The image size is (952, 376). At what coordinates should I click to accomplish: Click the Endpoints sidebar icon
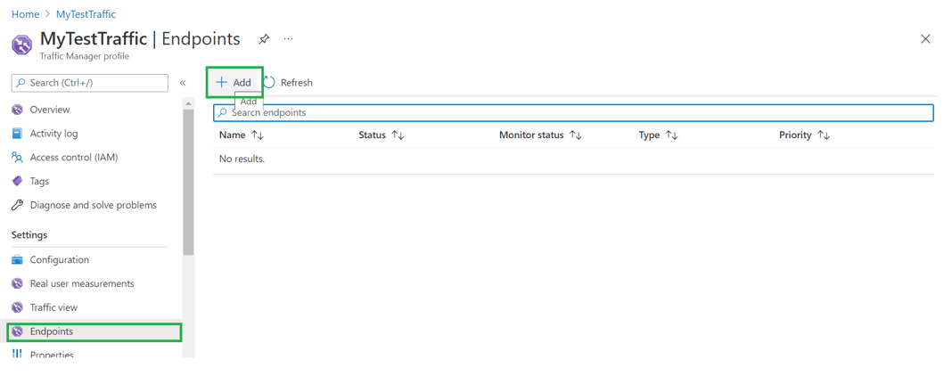(18, 331)
